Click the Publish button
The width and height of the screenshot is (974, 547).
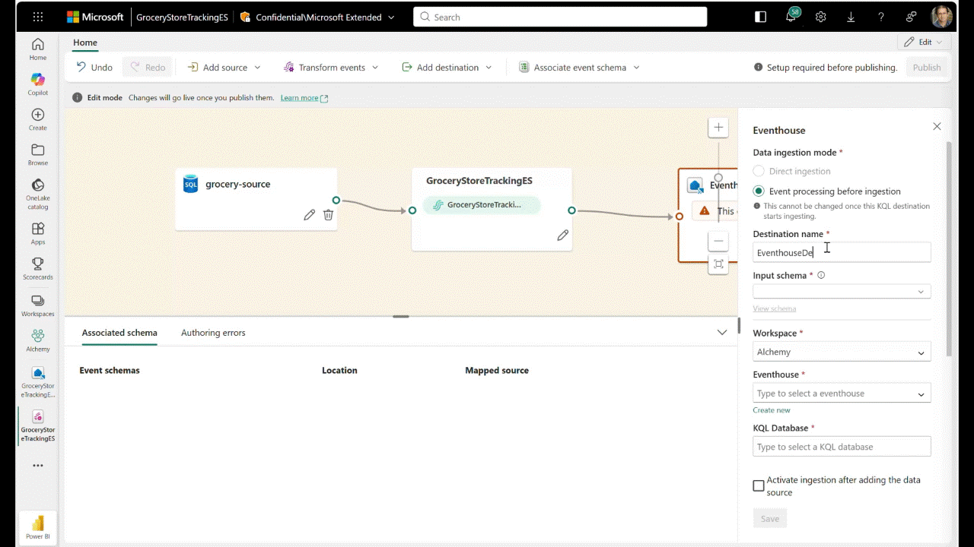pos(926,67)
